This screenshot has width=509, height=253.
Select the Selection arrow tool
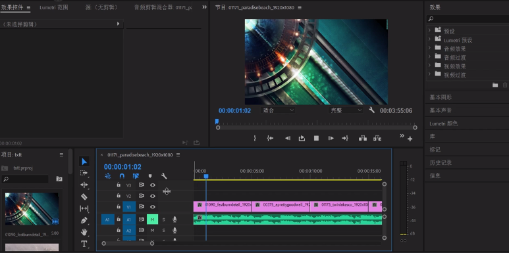84,161
